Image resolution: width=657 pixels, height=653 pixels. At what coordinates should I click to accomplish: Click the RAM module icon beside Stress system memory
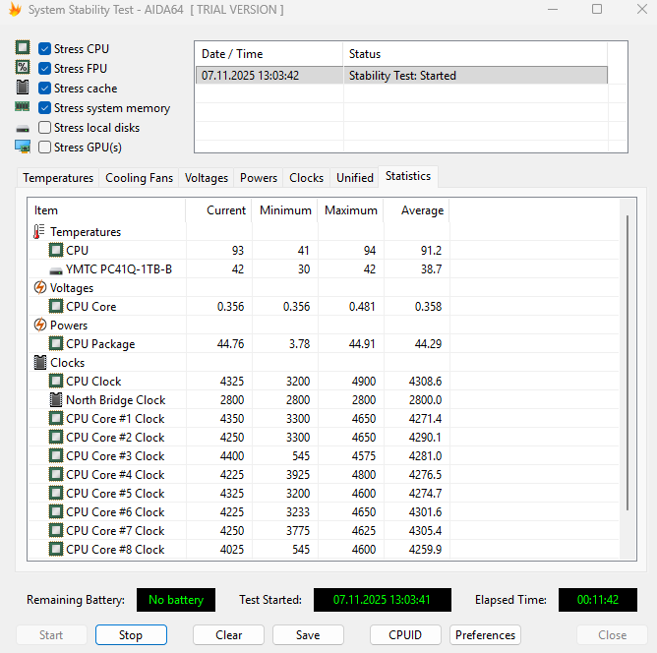tap(23, 107)
